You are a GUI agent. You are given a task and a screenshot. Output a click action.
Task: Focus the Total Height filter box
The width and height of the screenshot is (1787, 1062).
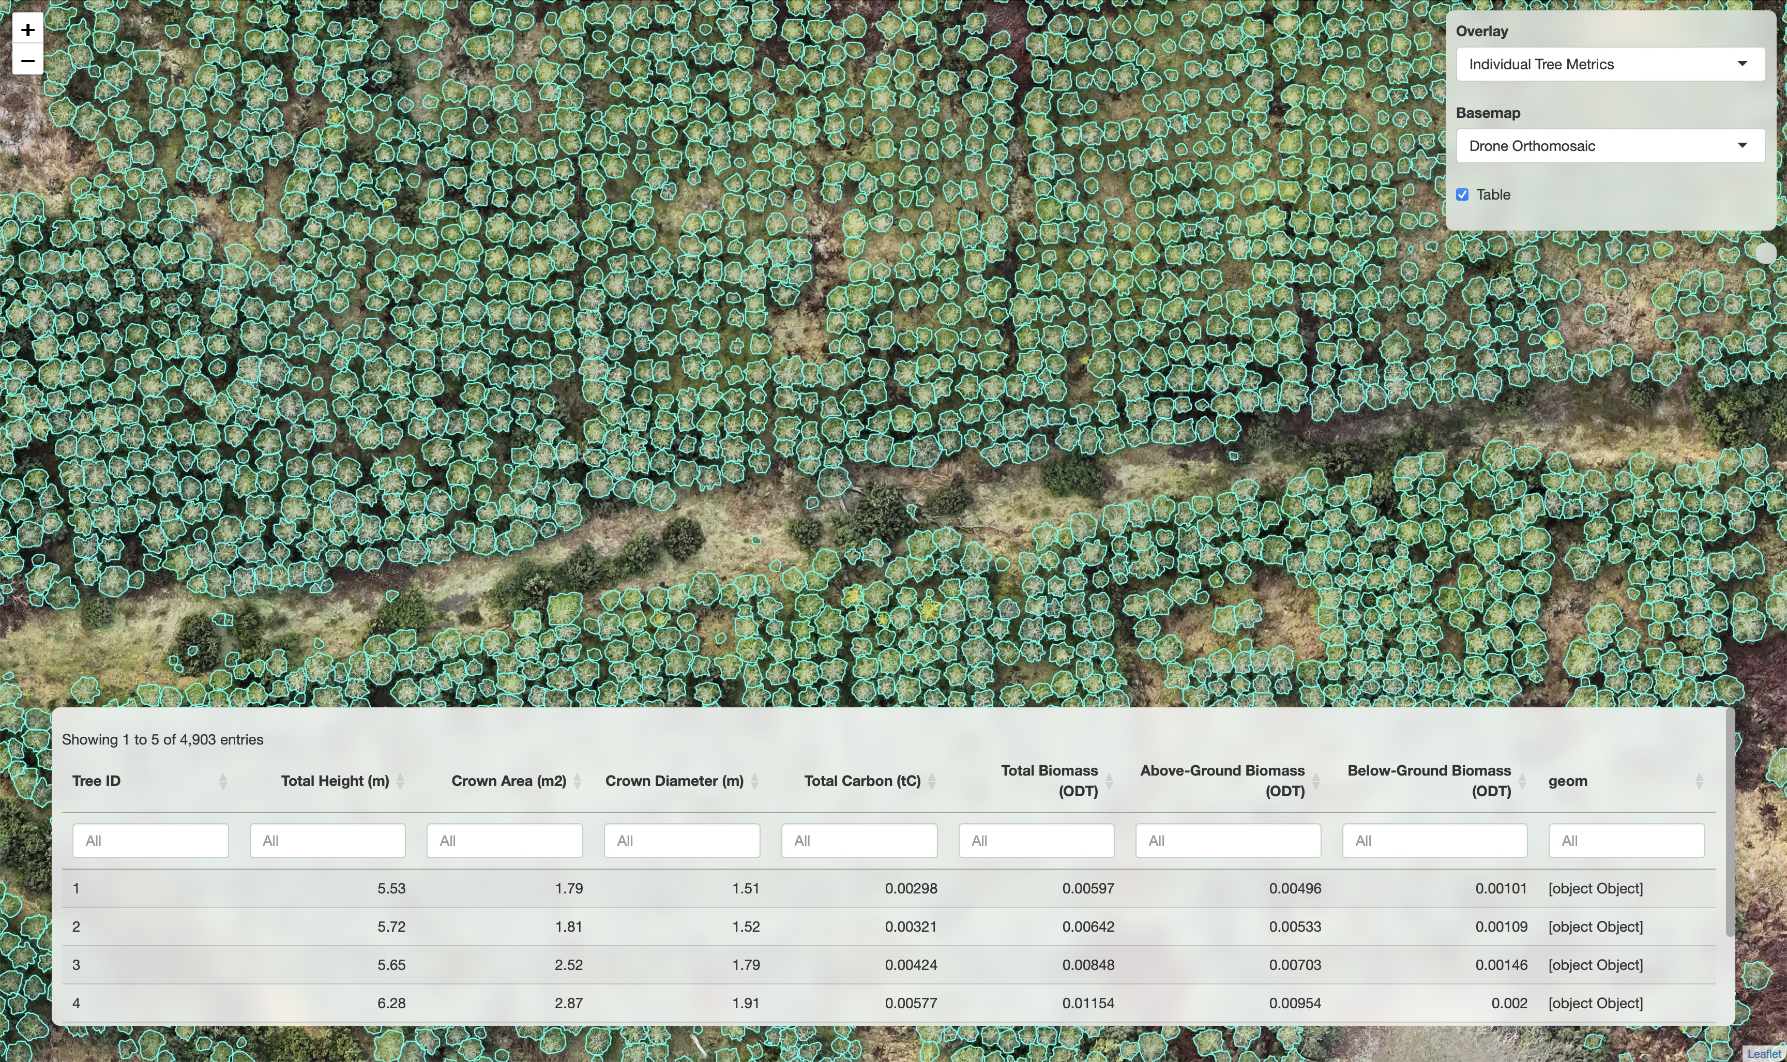point(327,841)
